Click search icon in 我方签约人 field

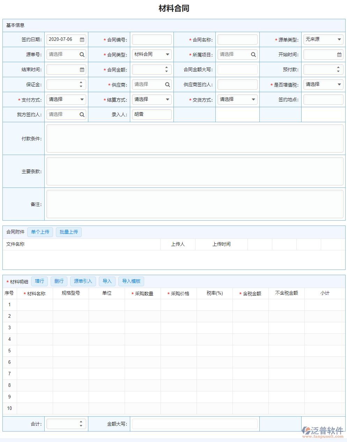pos(82,115)
